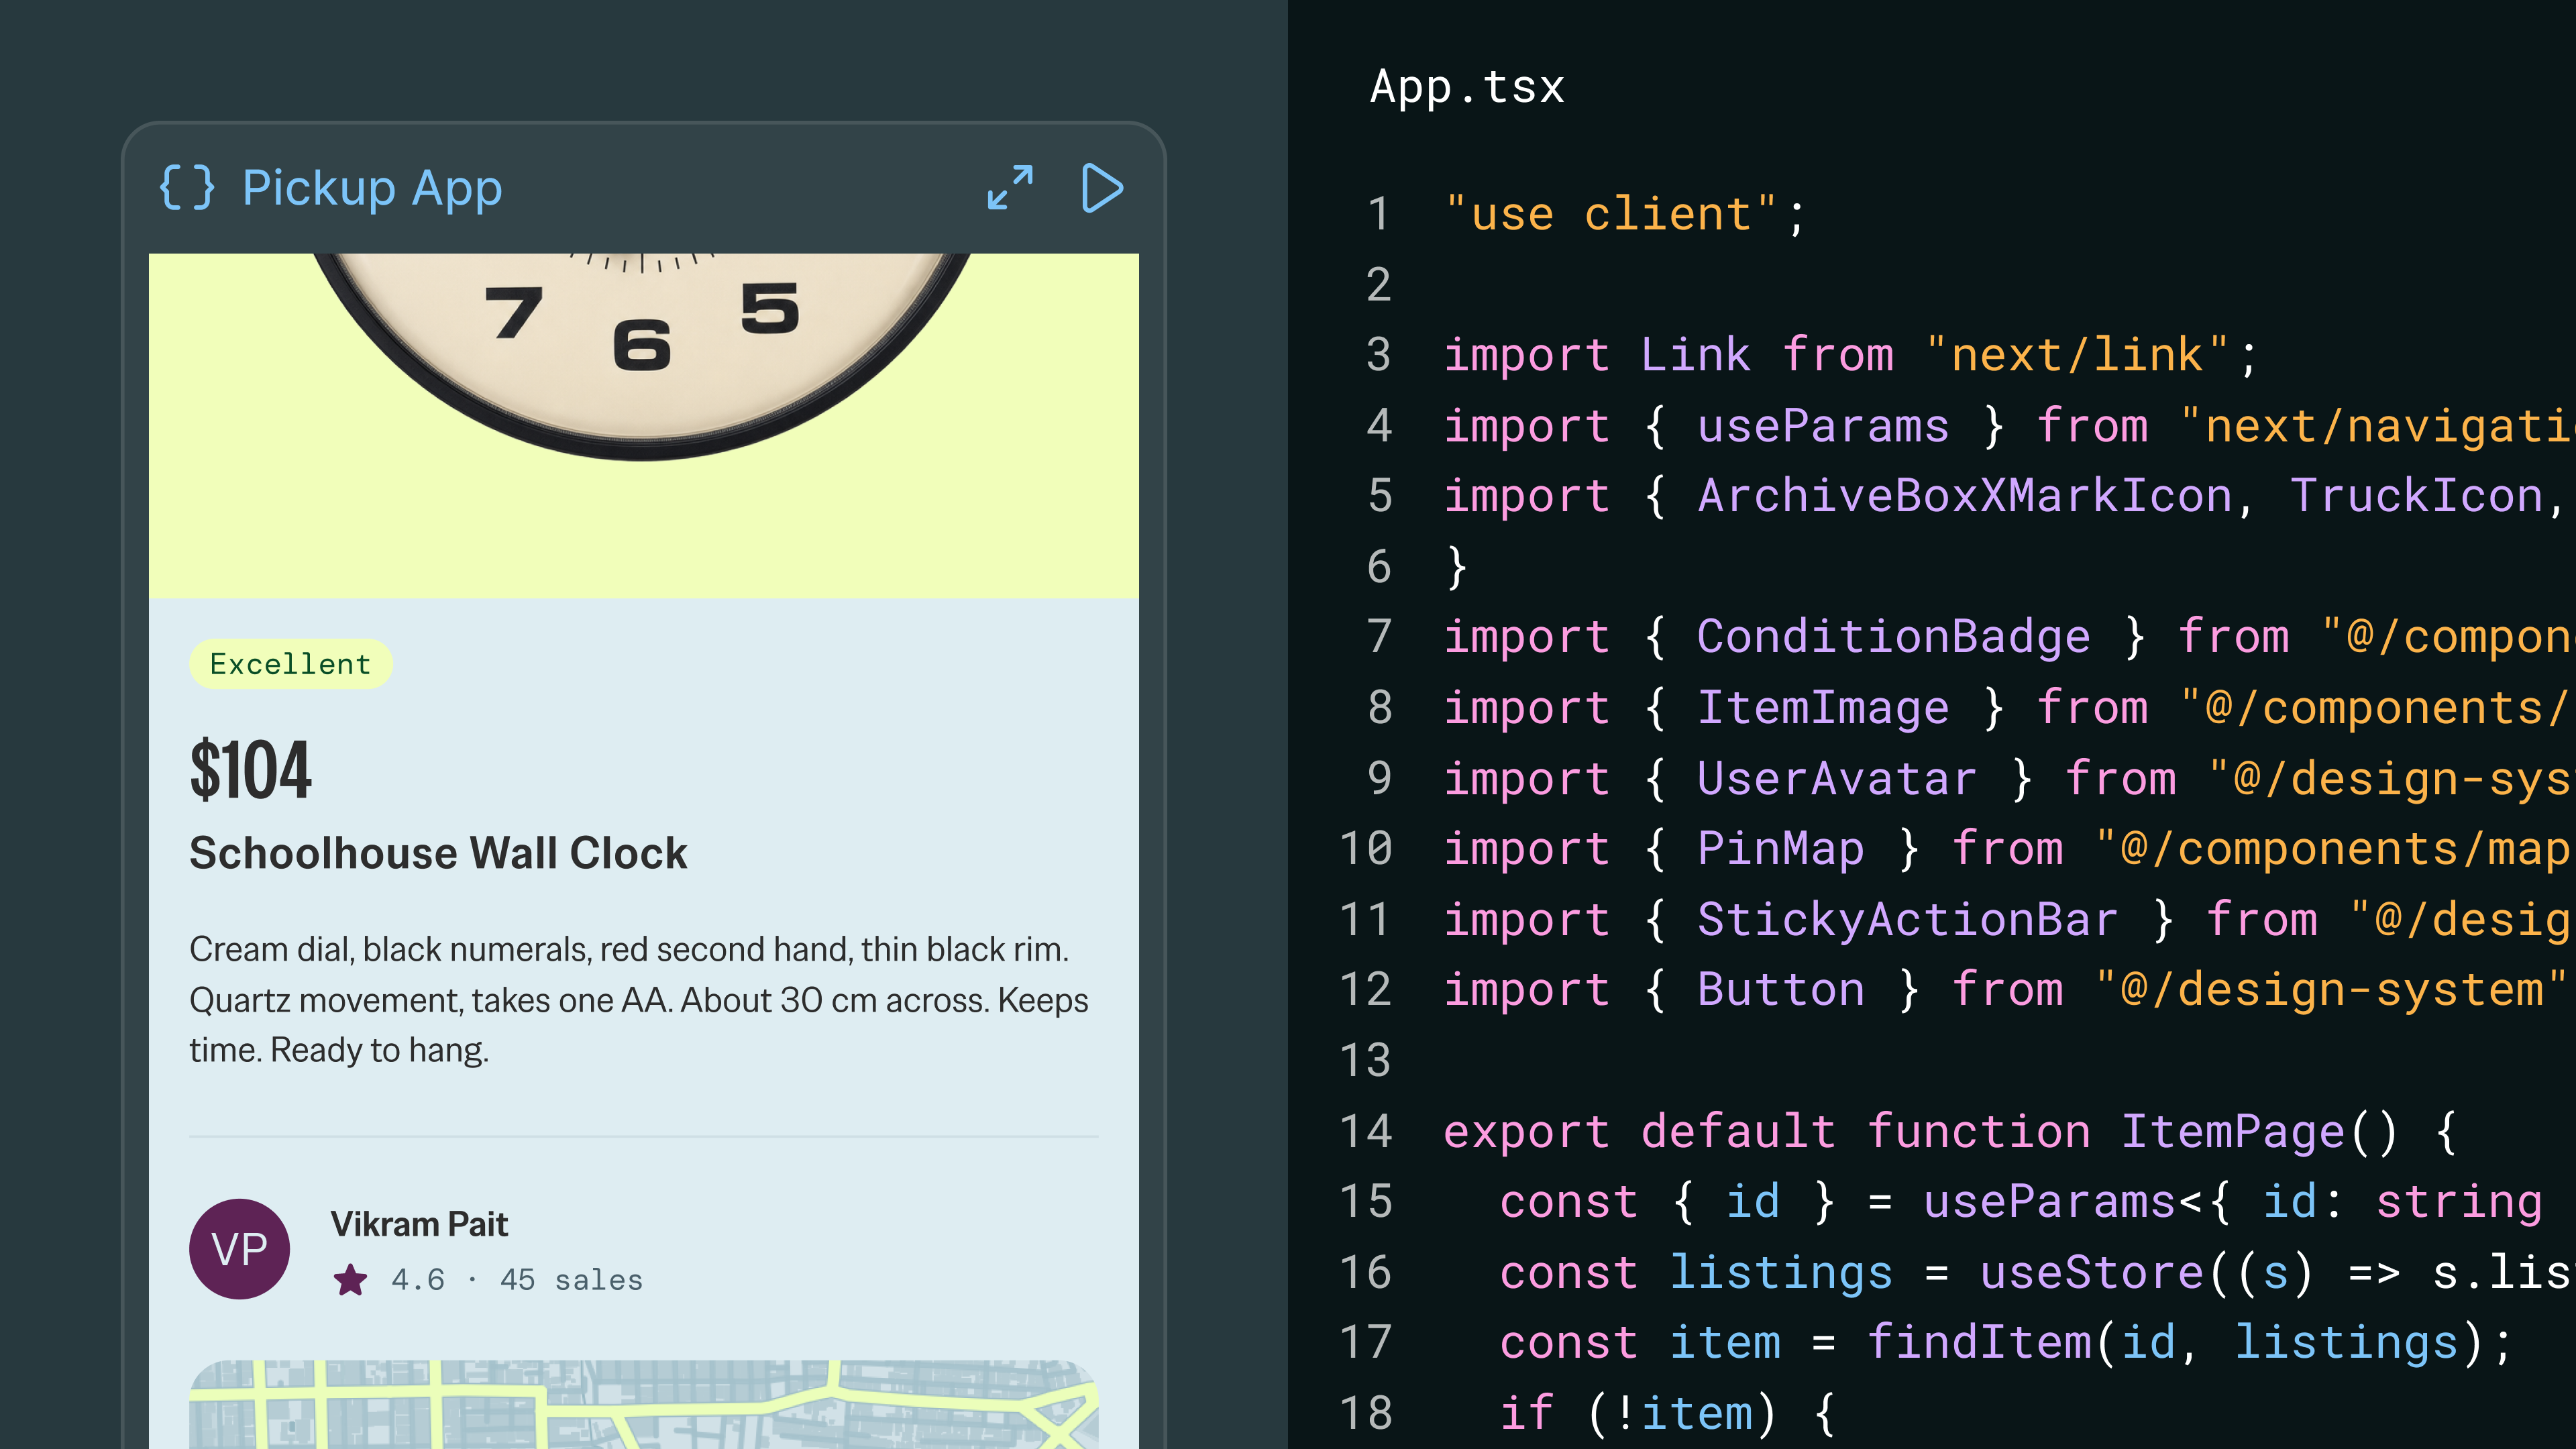This screenshot has height=1449, width=2576.
Task: Click useParams call on line 15
Action: click(x=2049, y=1202)
